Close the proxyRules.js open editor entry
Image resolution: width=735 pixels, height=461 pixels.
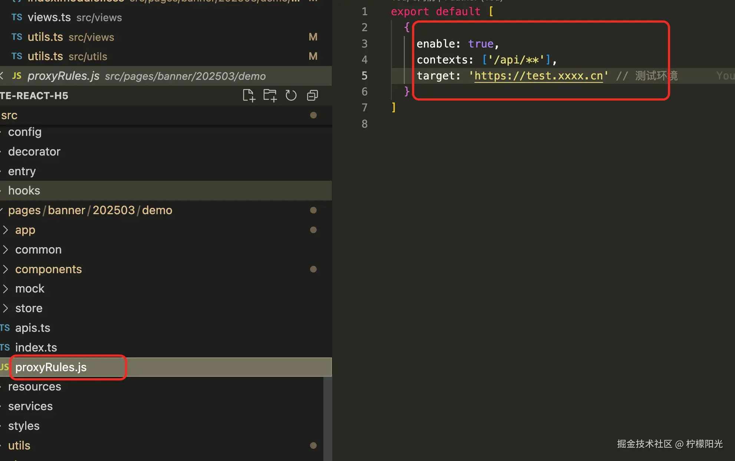tap(2, 76)
